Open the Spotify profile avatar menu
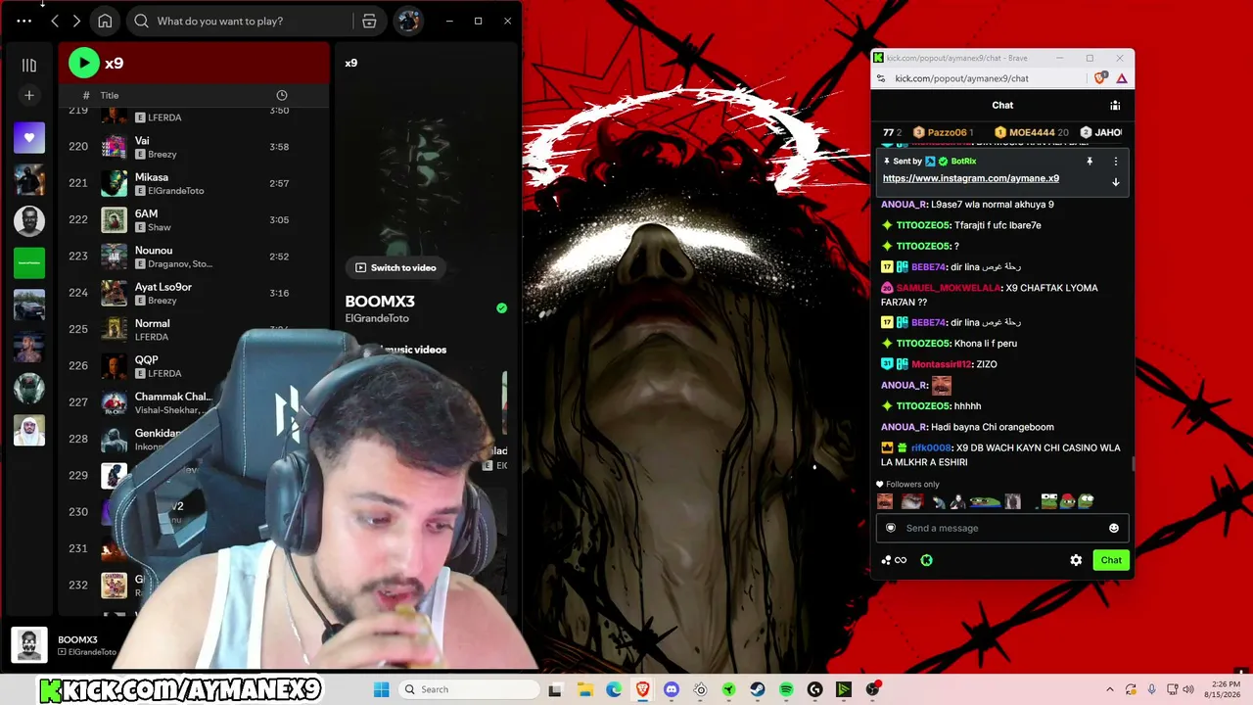Image resolution: width=1253 pixels, height=705 pixels. tap(408, 21)
